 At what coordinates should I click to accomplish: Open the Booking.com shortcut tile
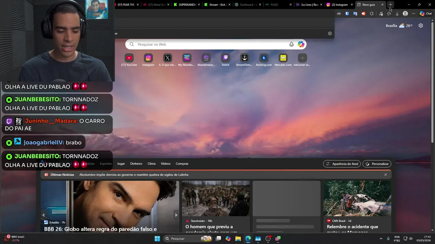[x=264, y=58]
